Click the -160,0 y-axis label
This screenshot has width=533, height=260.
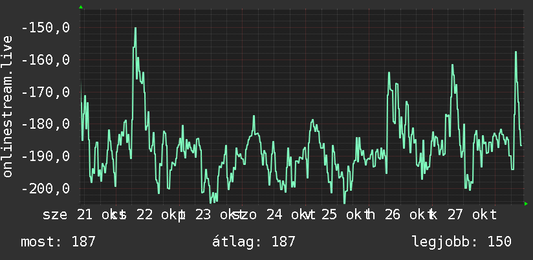tap(45, 60)
